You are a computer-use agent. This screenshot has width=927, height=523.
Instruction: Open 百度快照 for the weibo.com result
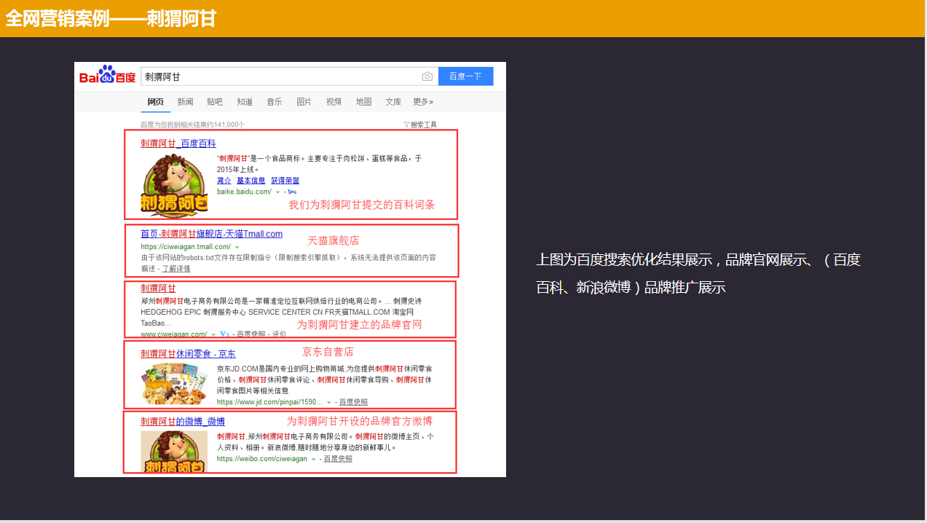click(x=338, y=459)
